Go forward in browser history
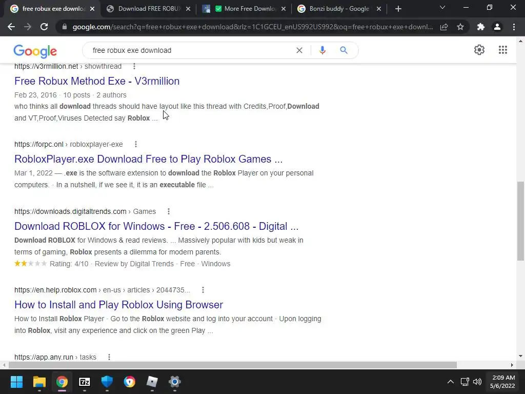 [28, 27]
